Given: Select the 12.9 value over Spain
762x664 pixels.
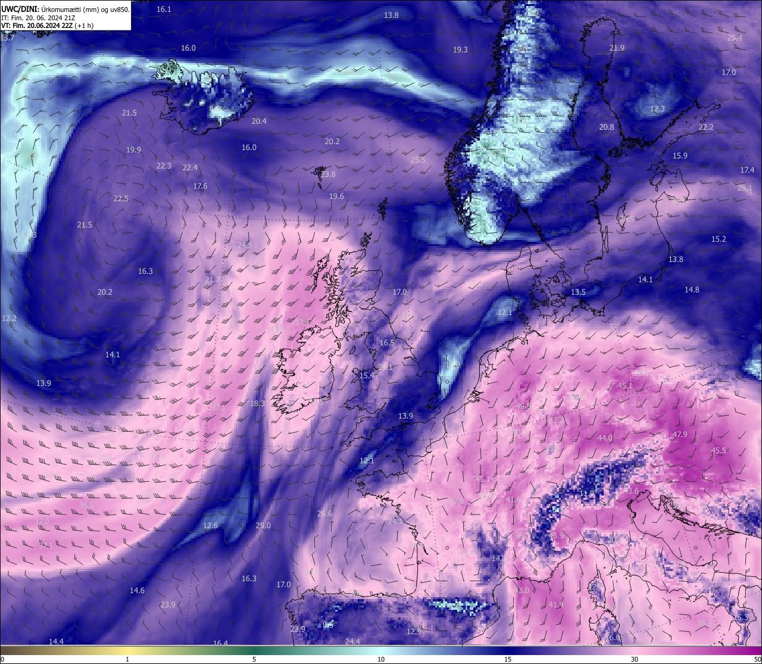Looking at the screenshot, I should tap(414, 632).
